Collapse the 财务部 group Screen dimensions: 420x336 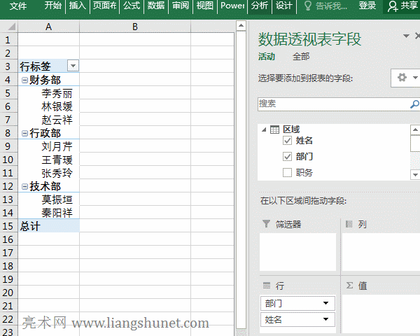[x=24, y=80]
